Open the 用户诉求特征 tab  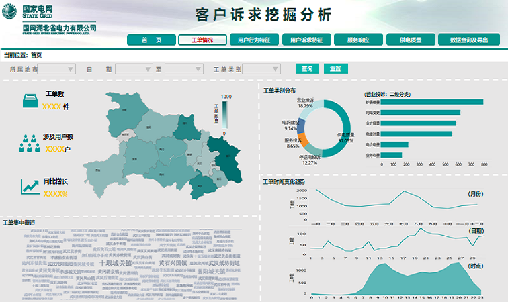[x=306, y=40]
